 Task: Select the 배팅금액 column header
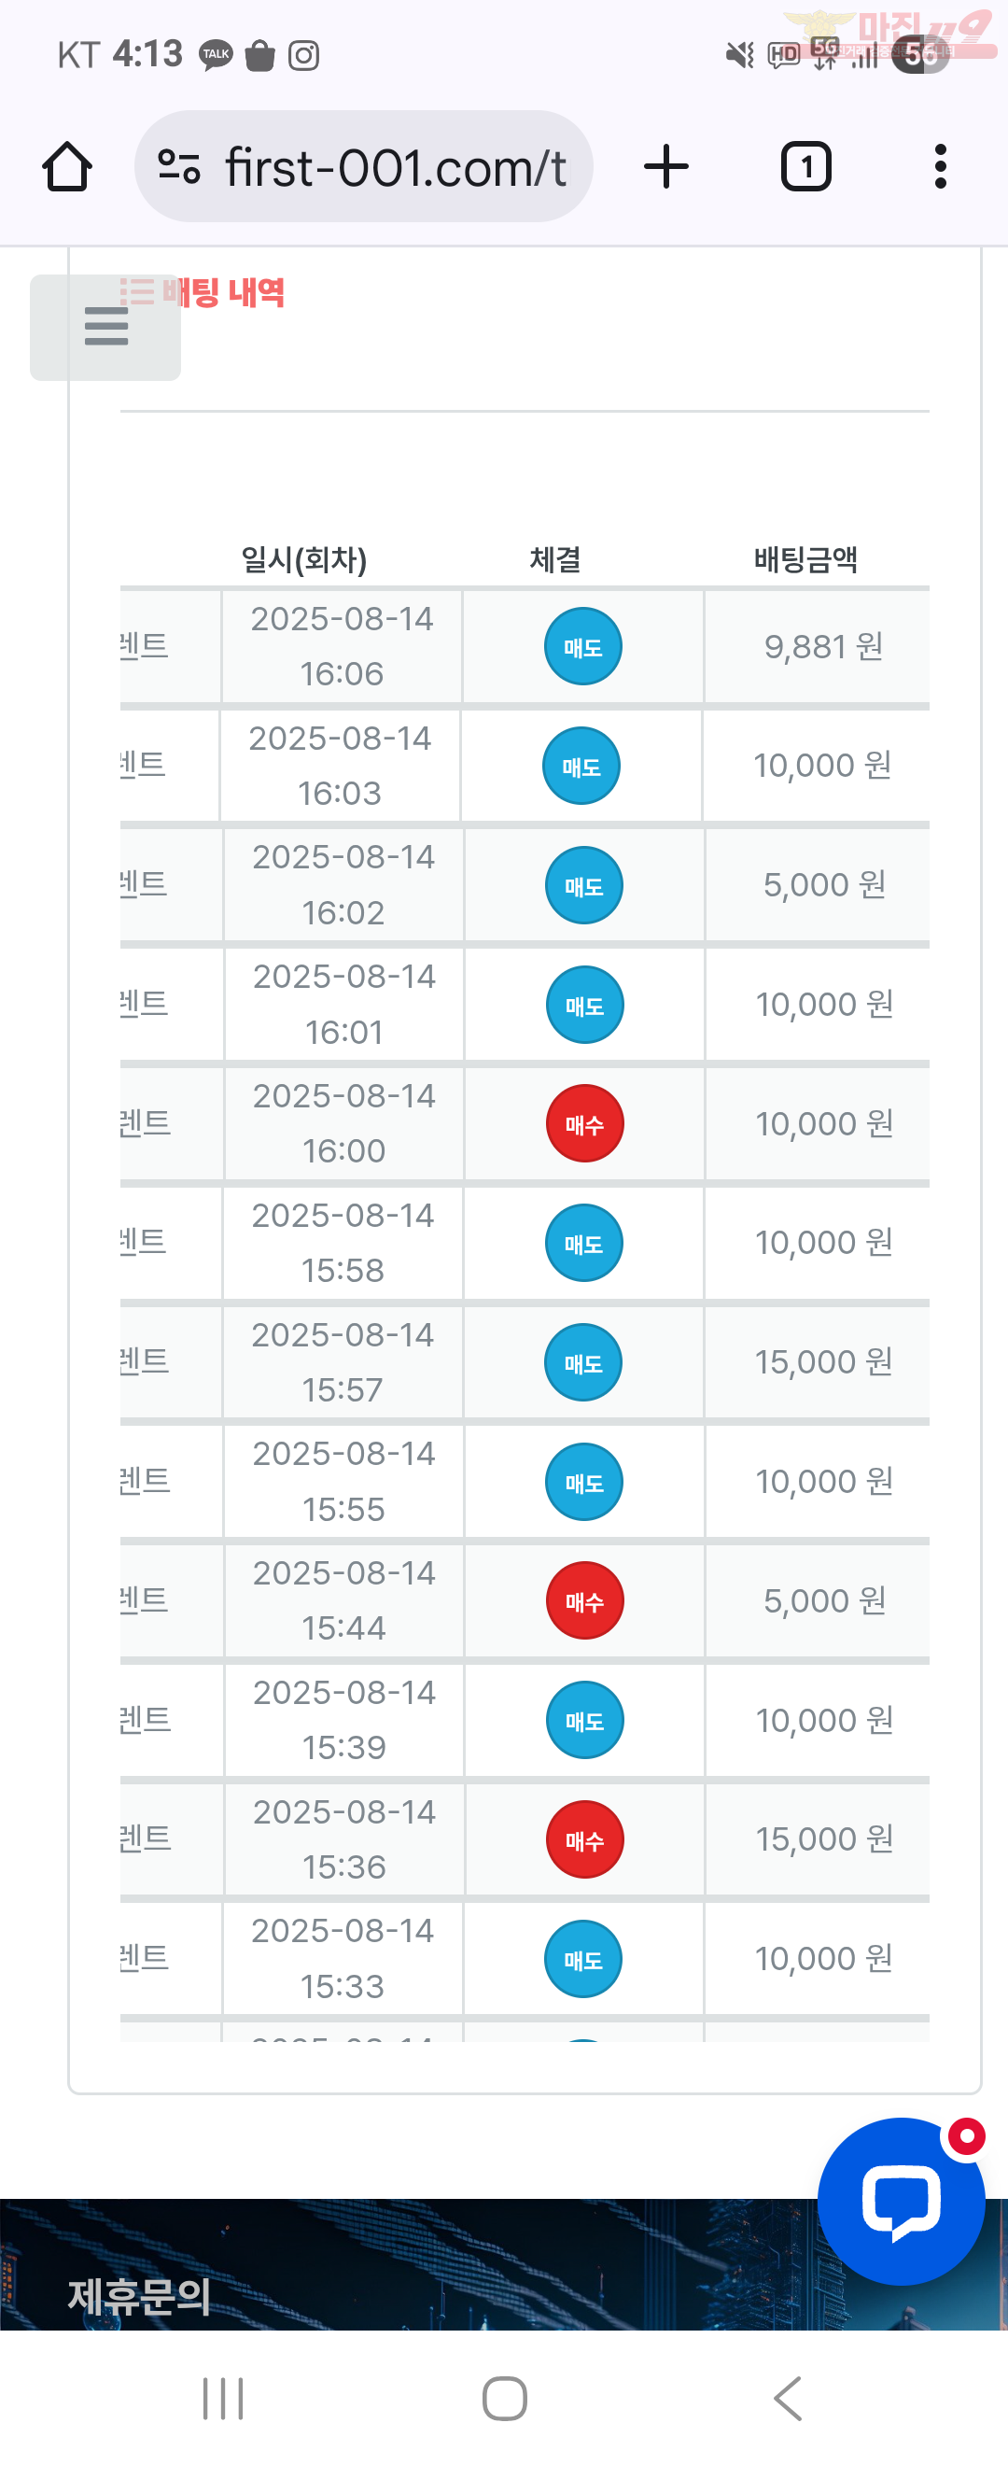805,559
